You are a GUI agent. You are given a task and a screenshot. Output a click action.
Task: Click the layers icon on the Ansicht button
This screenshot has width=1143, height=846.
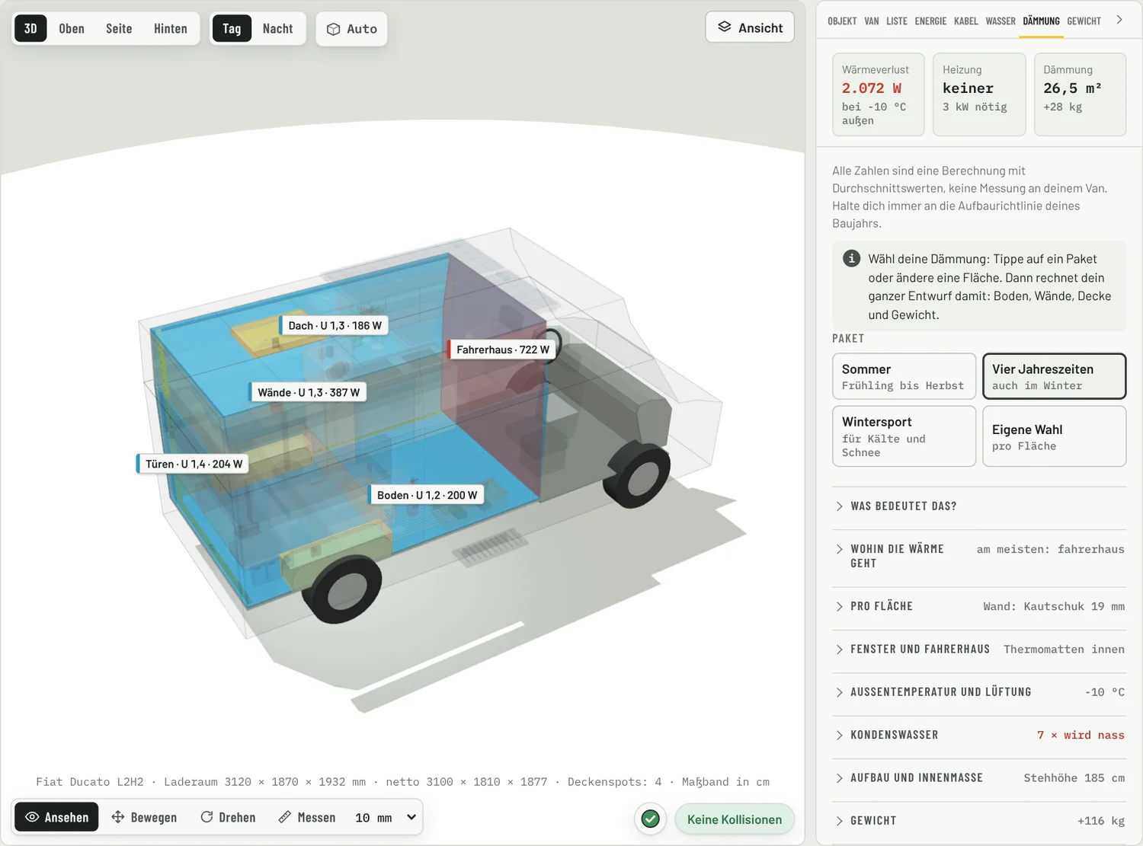tap(725, 27)
